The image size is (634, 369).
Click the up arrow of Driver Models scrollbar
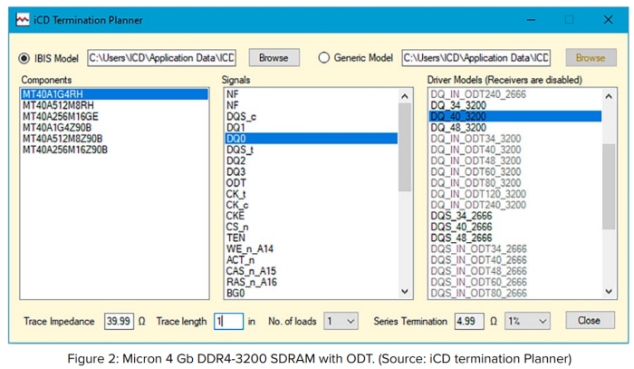tap(609, 96)
